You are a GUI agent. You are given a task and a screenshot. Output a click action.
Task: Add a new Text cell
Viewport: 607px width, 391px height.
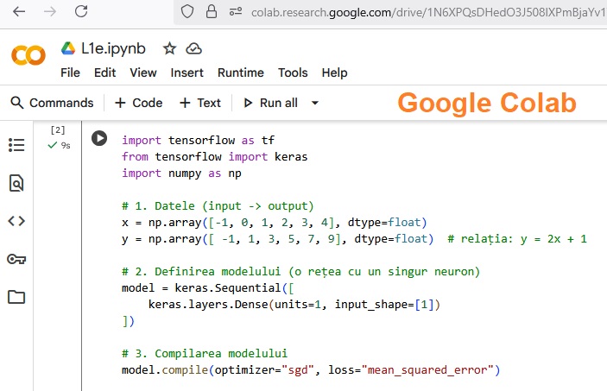pos(199,103)
